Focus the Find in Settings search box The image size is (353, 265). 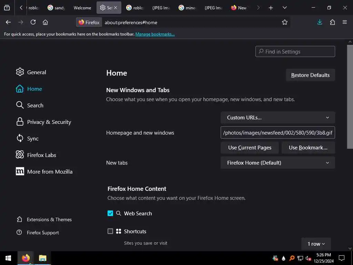click(x=295, y=52)
